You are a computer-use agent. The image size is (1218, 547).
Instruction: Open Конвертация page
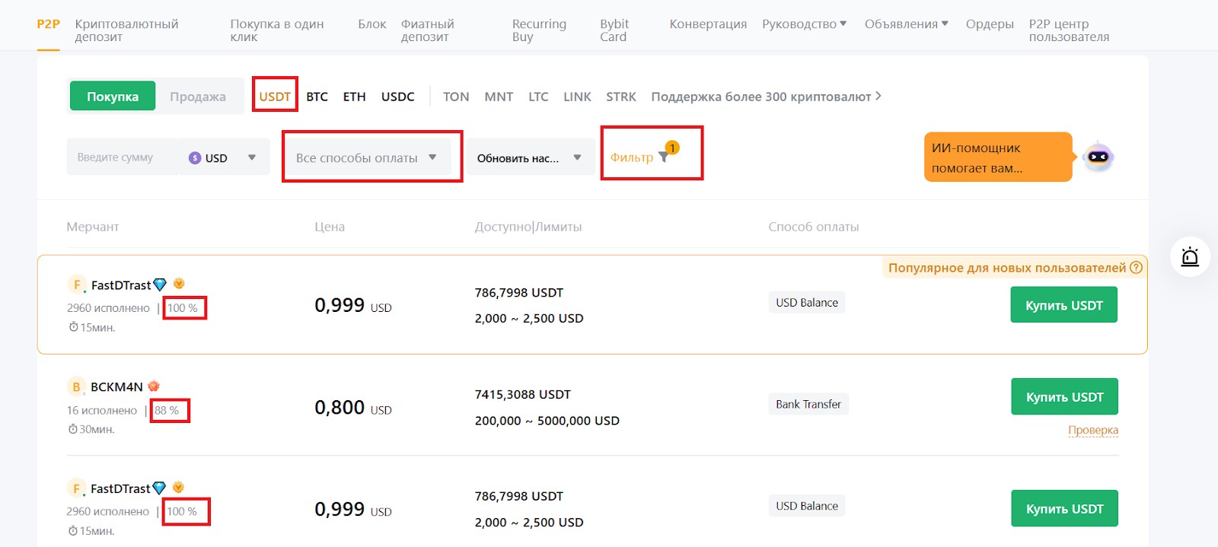click(708, 24)
